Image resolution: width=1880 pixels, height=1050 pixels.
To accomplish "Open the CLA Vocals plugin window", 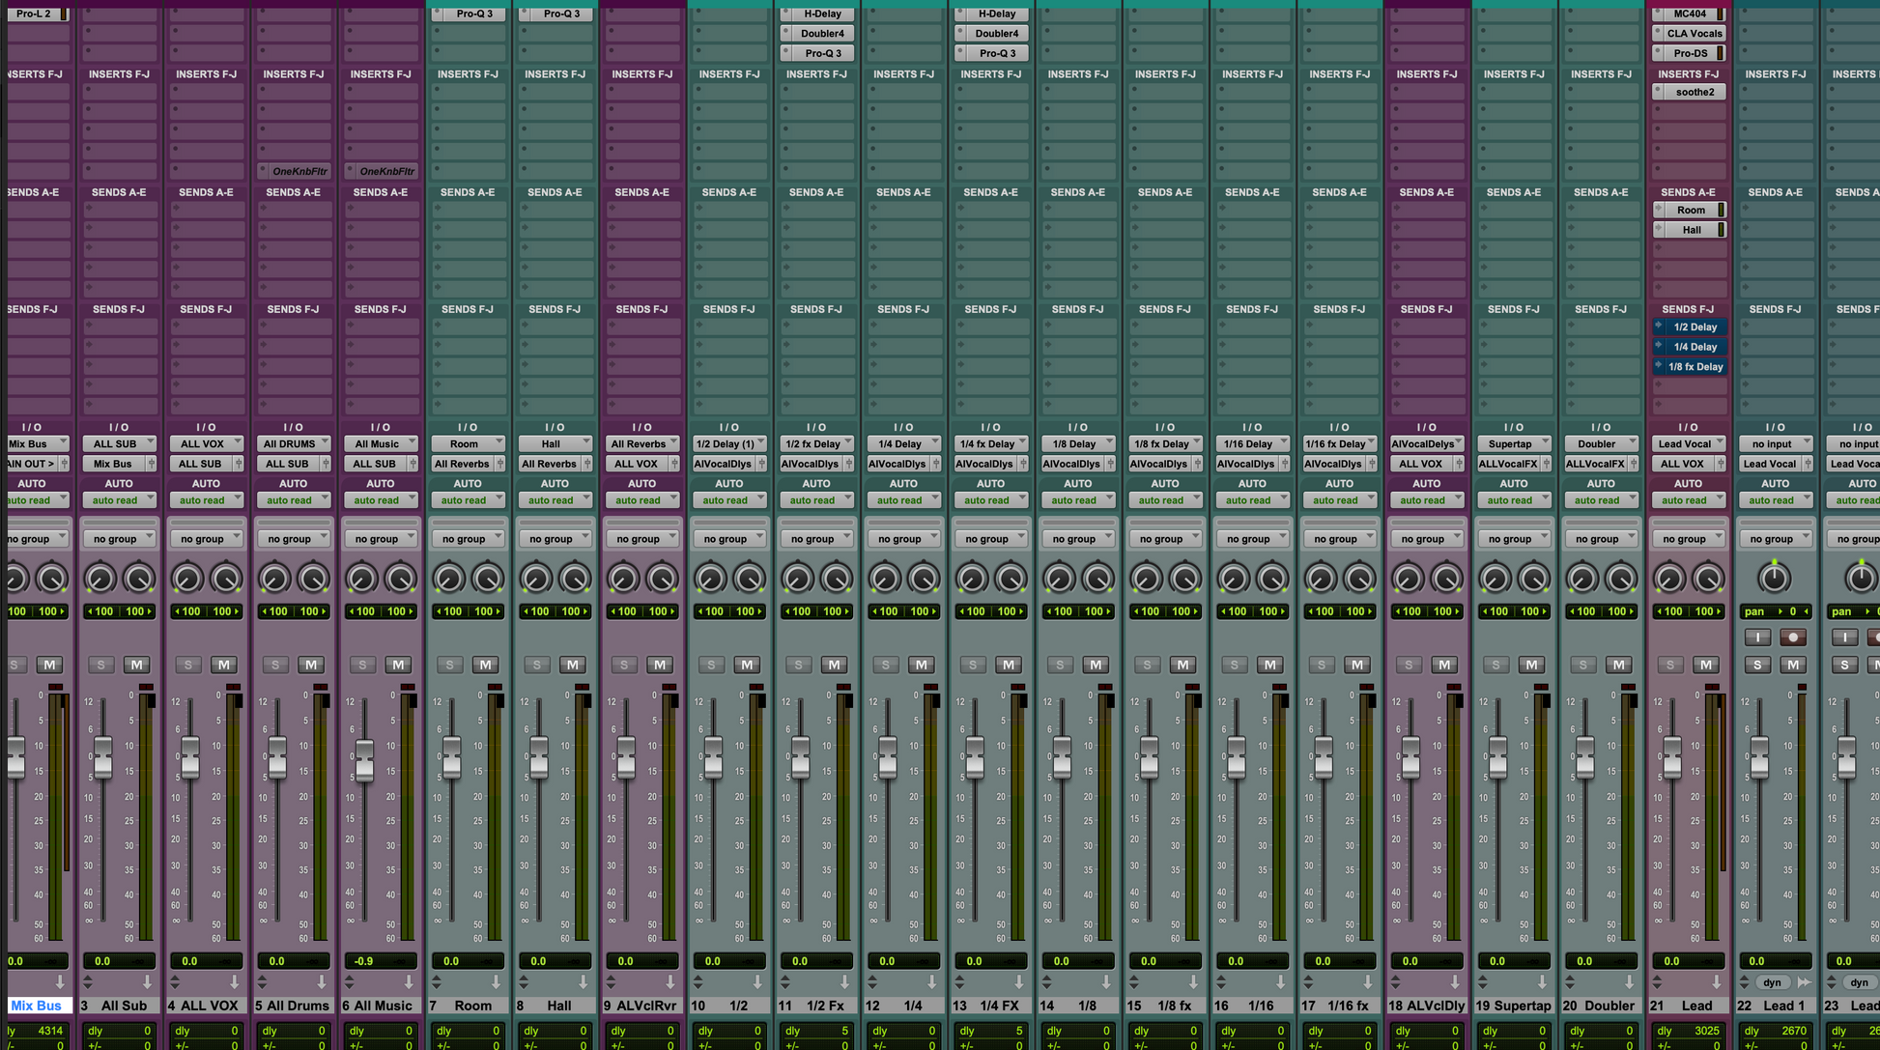I will [1695, 34].
